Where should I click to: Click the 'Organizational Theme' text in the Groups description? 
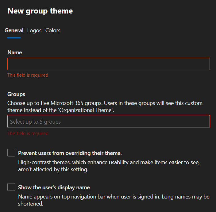[x=93, y=110]
